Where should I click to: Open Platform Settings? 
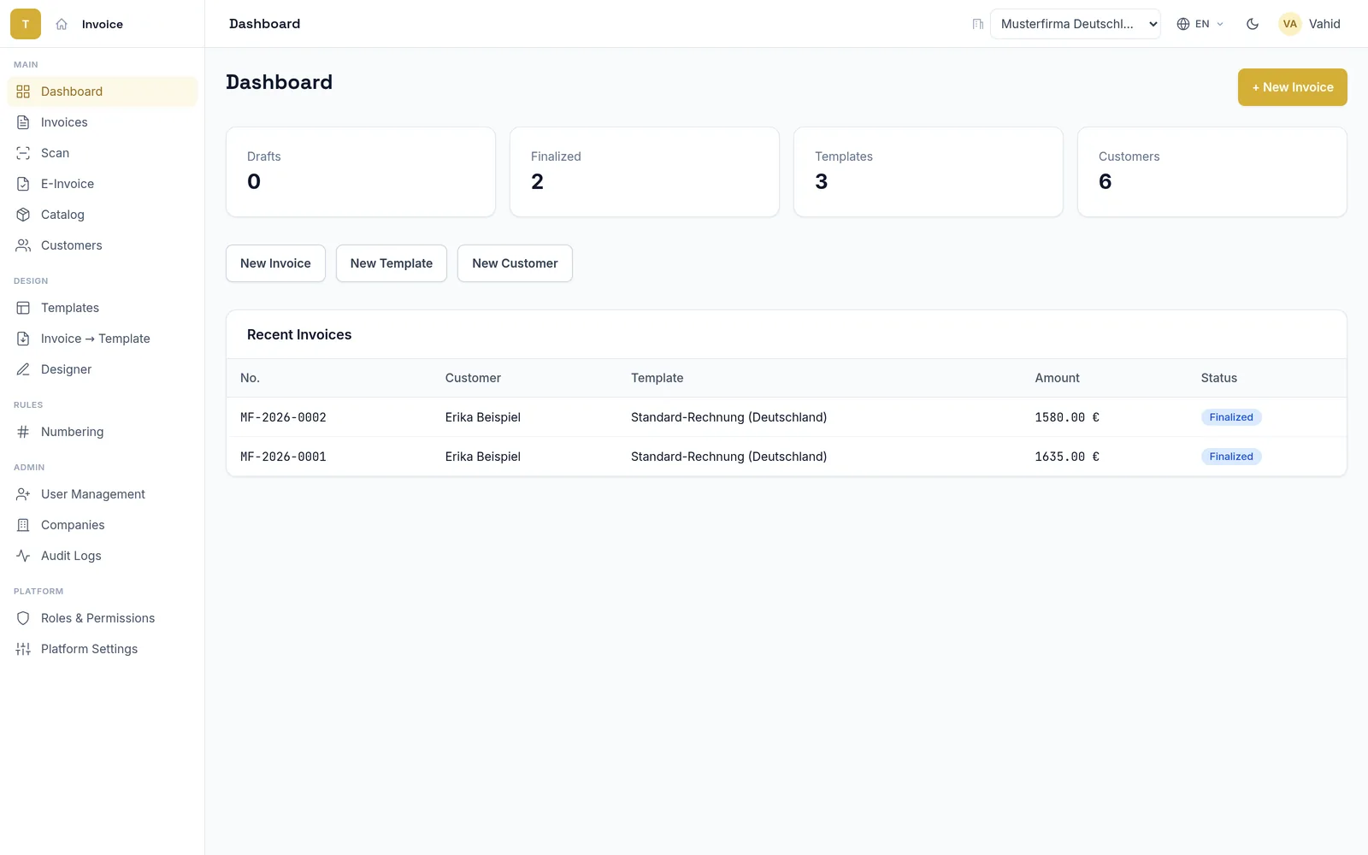(x=103, y=649)
